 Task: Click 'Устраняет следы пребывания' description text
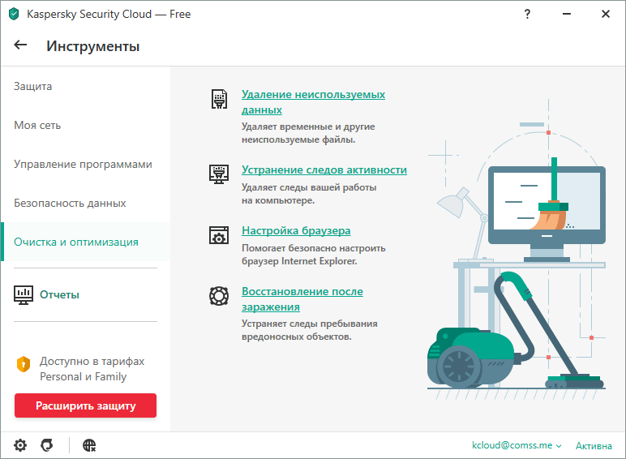pos(310,324)
